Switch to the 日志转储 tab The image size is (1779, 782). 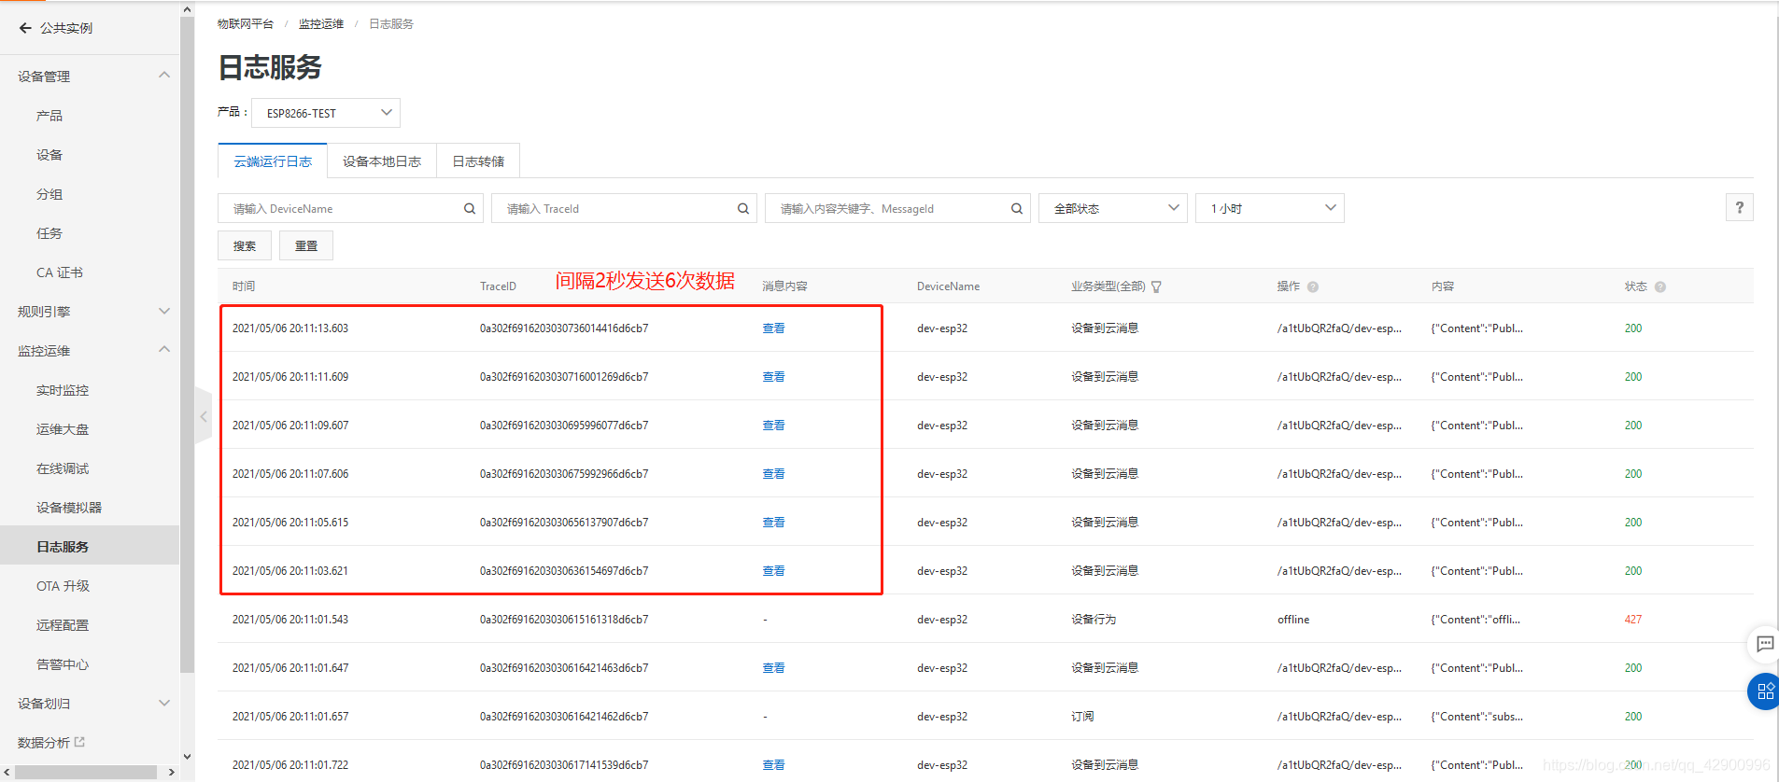tap(478, 161)
